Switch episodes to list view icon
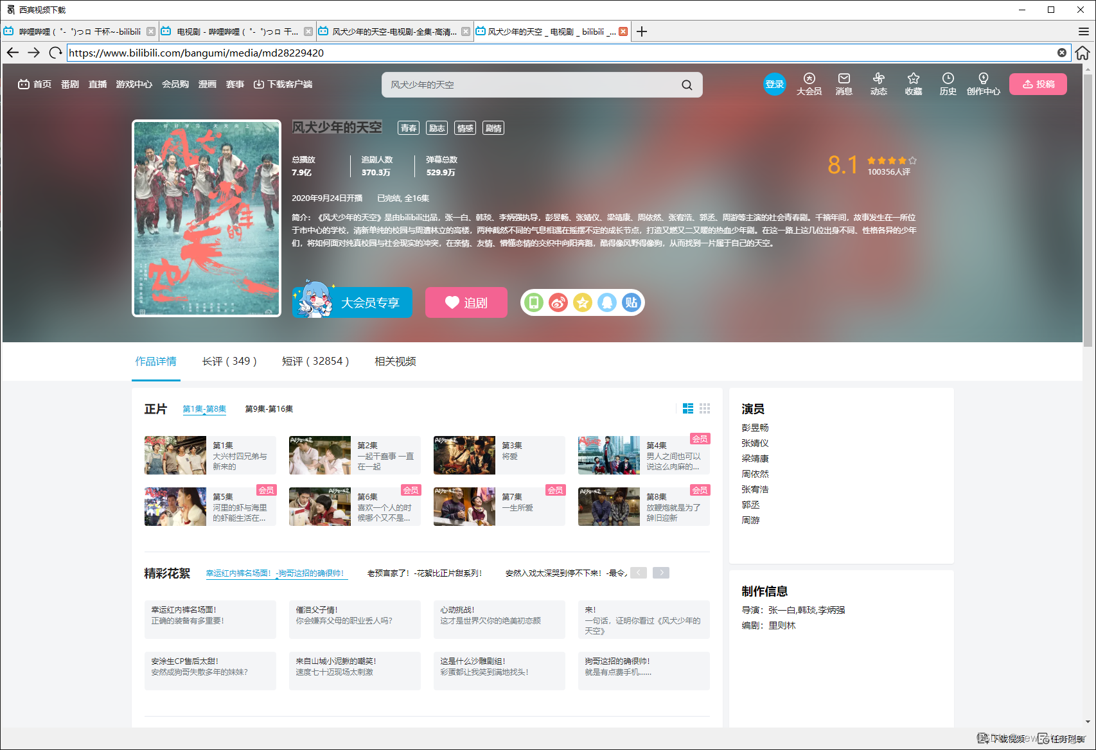This screenshot has width=1096, height=750. [x=688, y=408]
